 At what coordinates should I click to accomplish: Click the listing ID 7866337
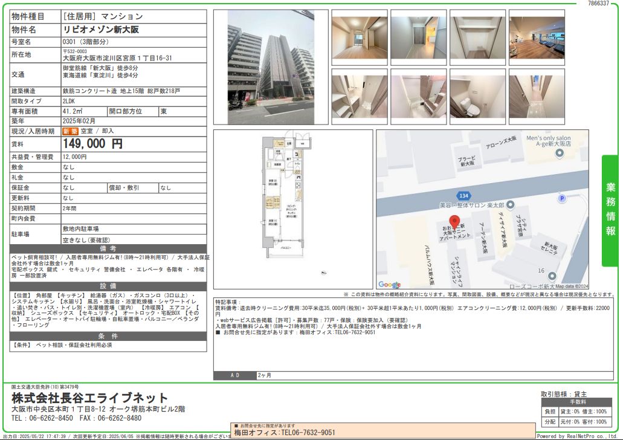[598, 3]
